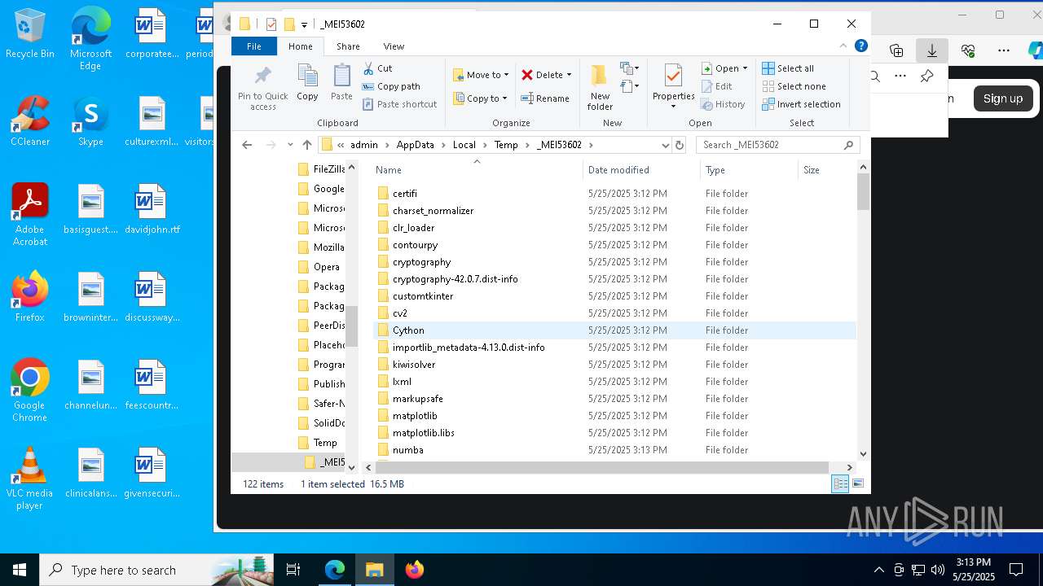Open the File menu tab
The image size is (1043, 586).
tap(254, 46)
